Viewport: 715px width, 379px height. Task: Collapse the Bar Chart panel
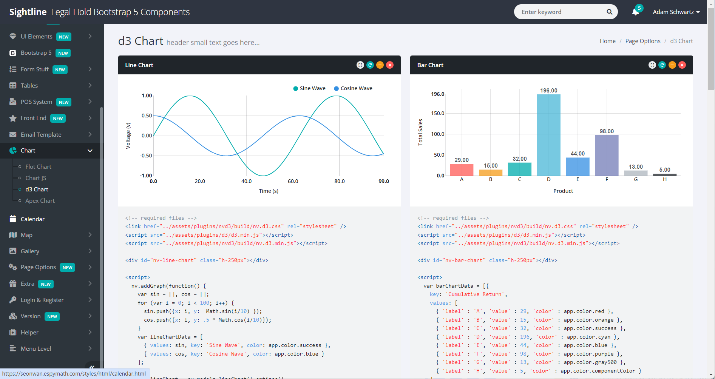tap(672, 65)
